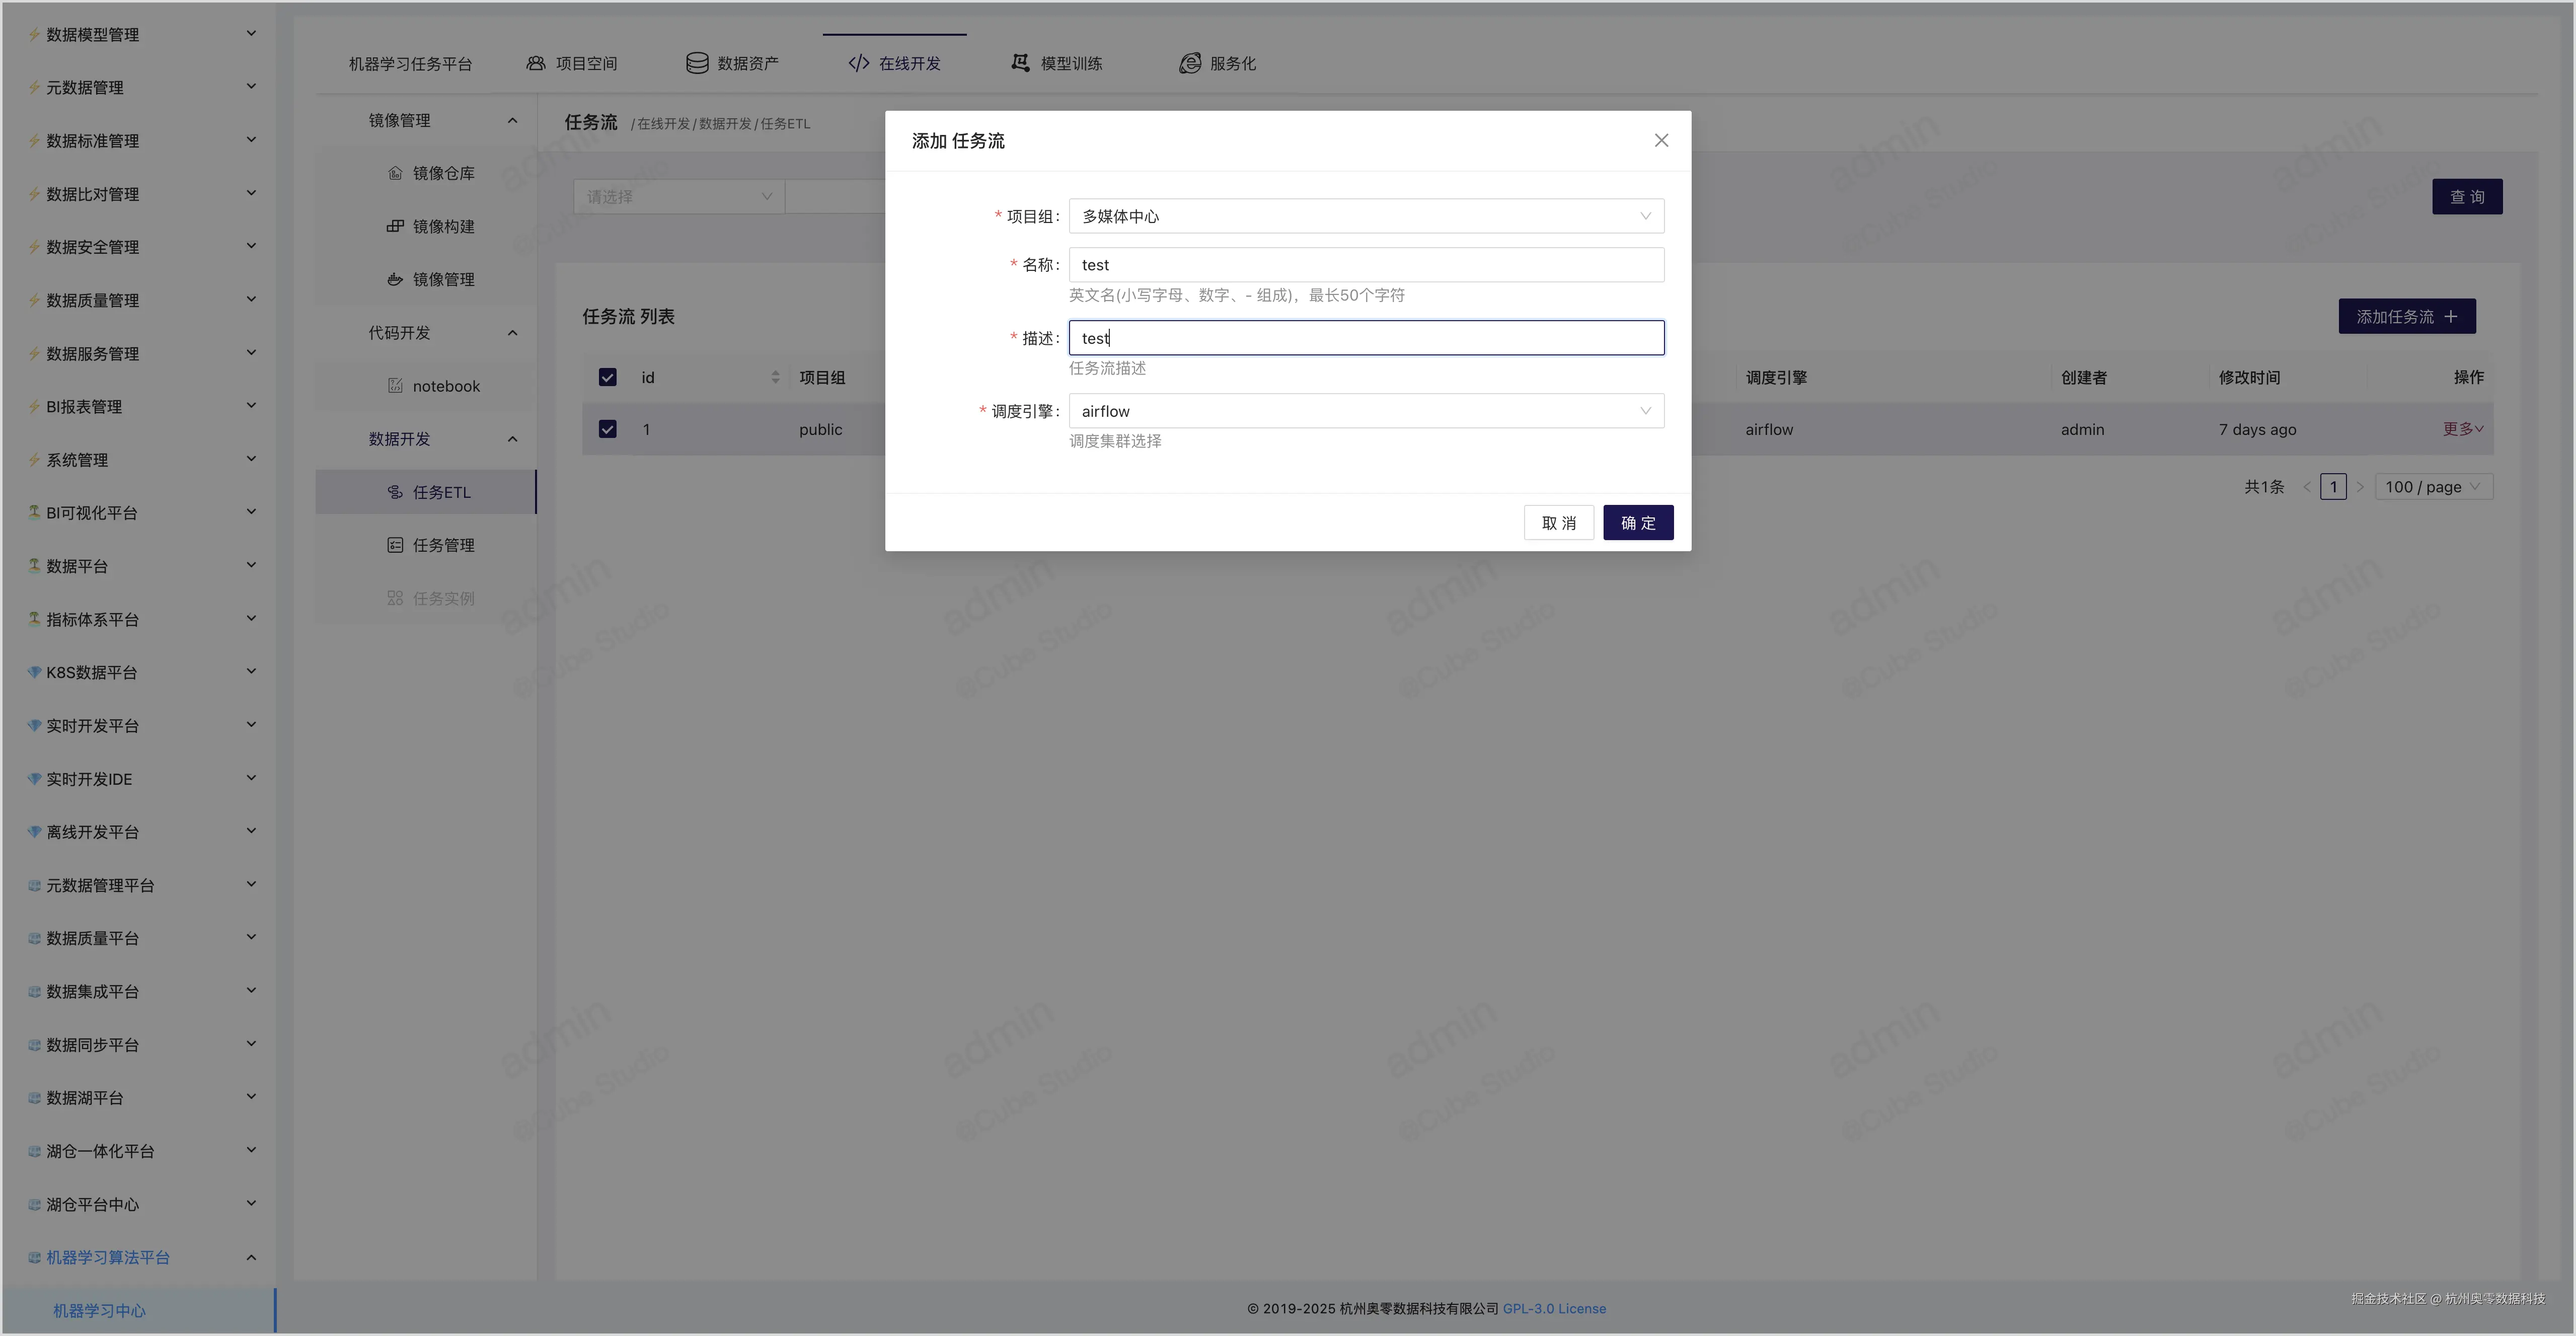Click the 镜像构建 build icon
The height and width of the screenshot is (1336, 2576).
pos(395,226)
